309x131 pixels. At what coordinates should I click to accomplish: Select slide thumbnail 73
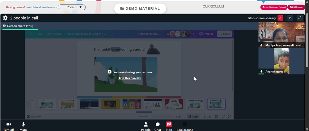[174, 104]
